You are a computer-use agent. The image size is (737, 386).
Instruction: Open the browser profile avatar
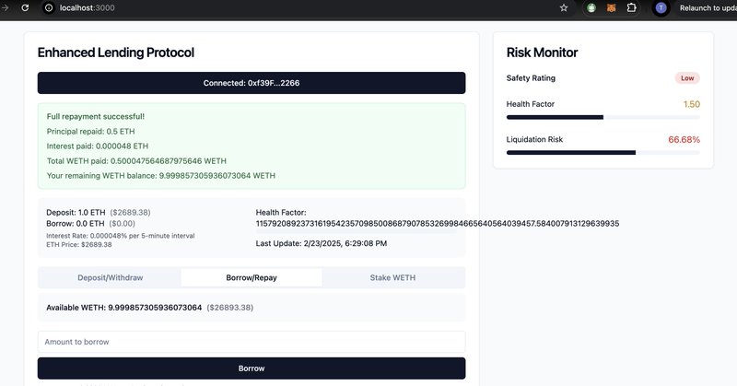[661, 7]
